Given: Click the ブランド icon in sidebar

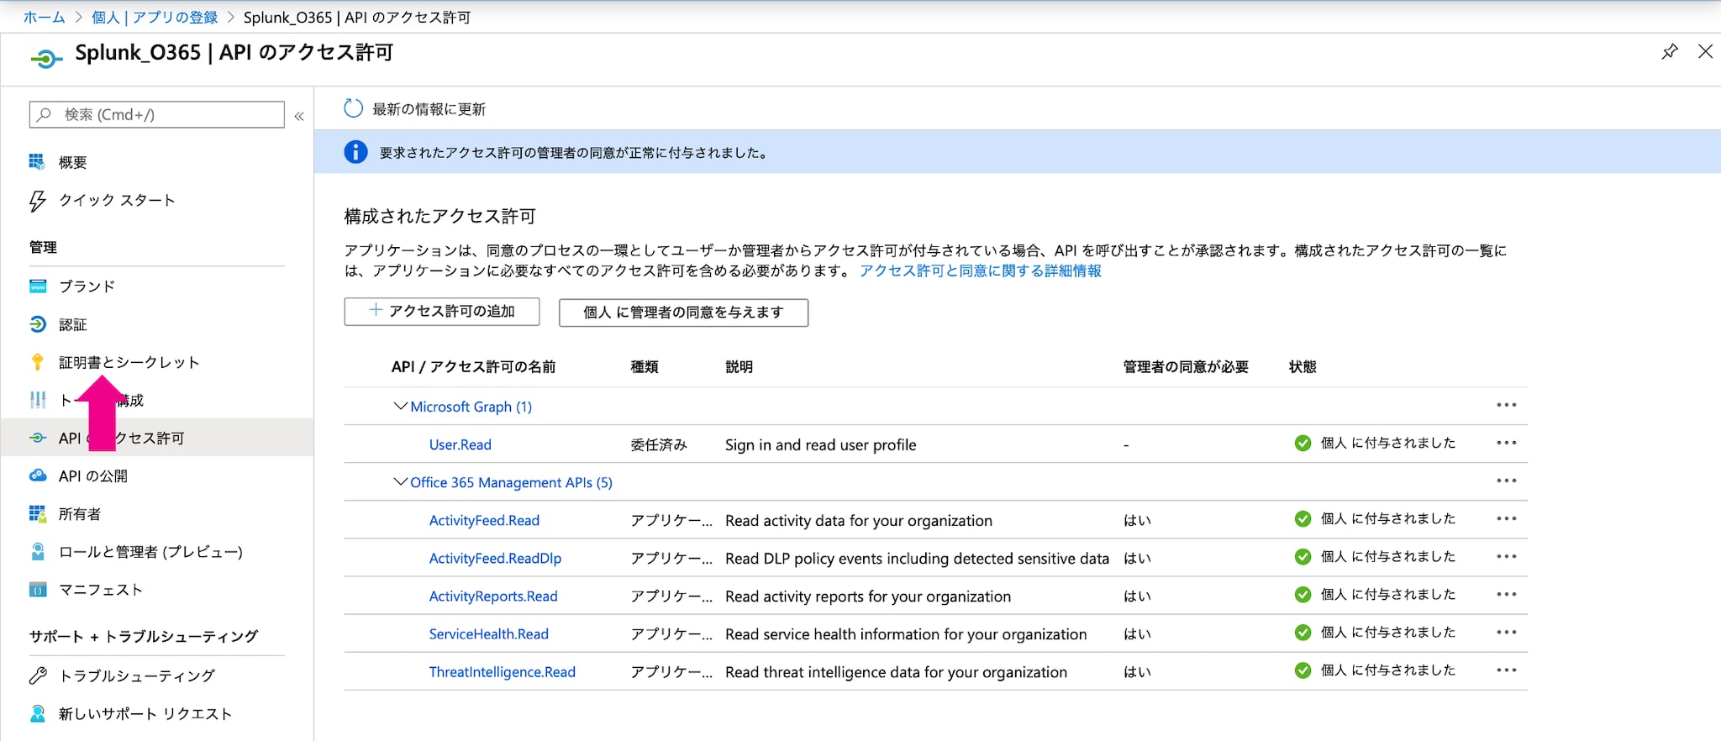Looking at the screenshot, I should 38,286.
